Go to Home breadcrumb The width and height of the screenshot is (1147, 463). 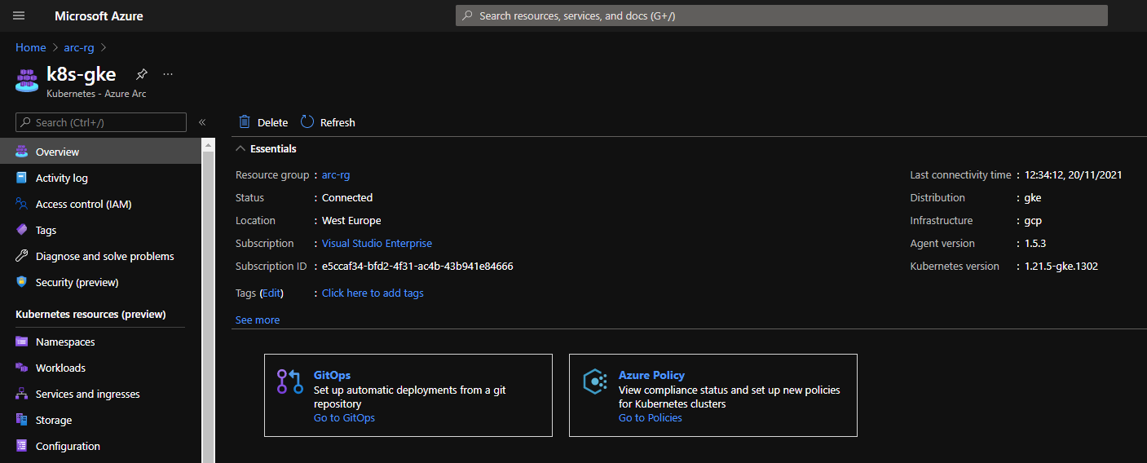(31, 47)
